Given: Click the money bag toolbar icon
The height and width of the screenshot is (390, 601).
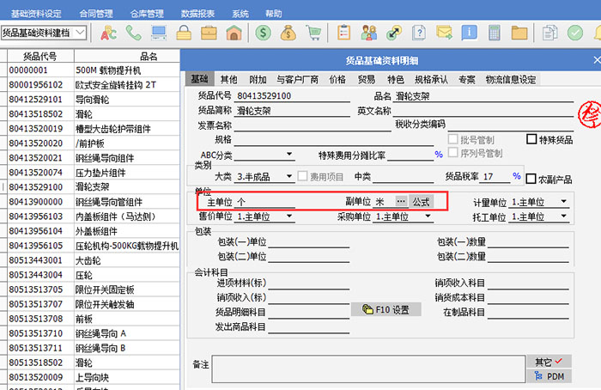Looking at the screenshot, I should click(288, 33).
